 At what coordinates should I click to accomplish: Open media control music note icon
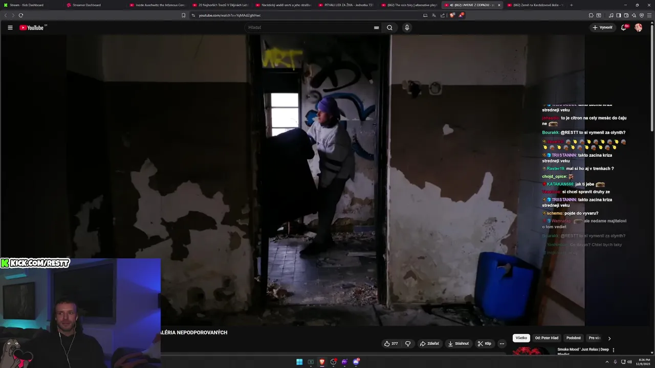[x=611, y=15]
